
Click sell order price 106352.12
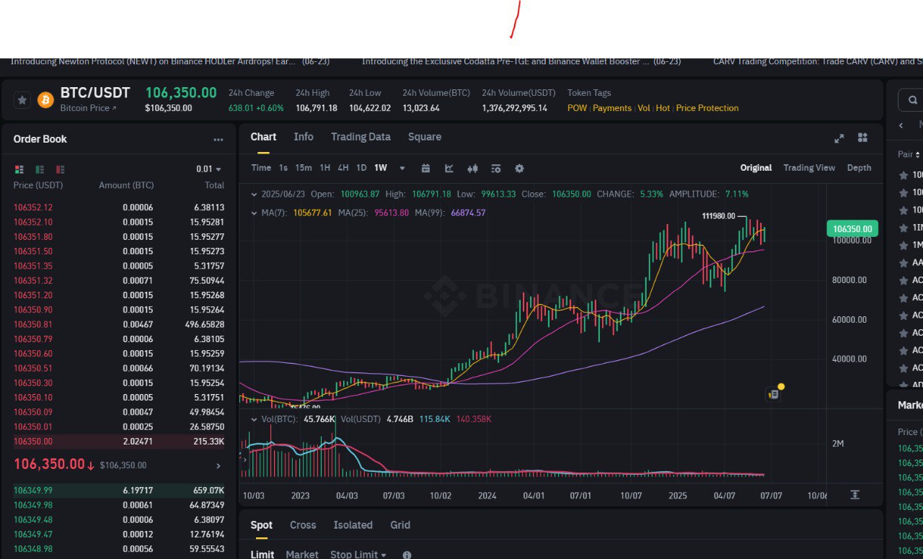coord(33,207)
